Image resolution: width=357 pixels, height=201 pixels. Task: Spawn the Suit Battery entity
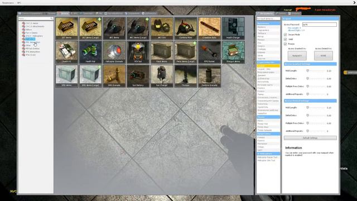[138, 76]
